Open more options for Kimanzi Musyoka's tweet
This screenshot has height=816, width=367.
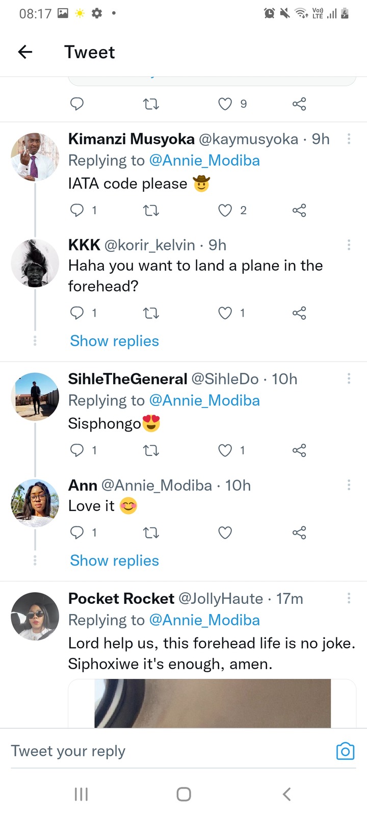coord(349,139)
